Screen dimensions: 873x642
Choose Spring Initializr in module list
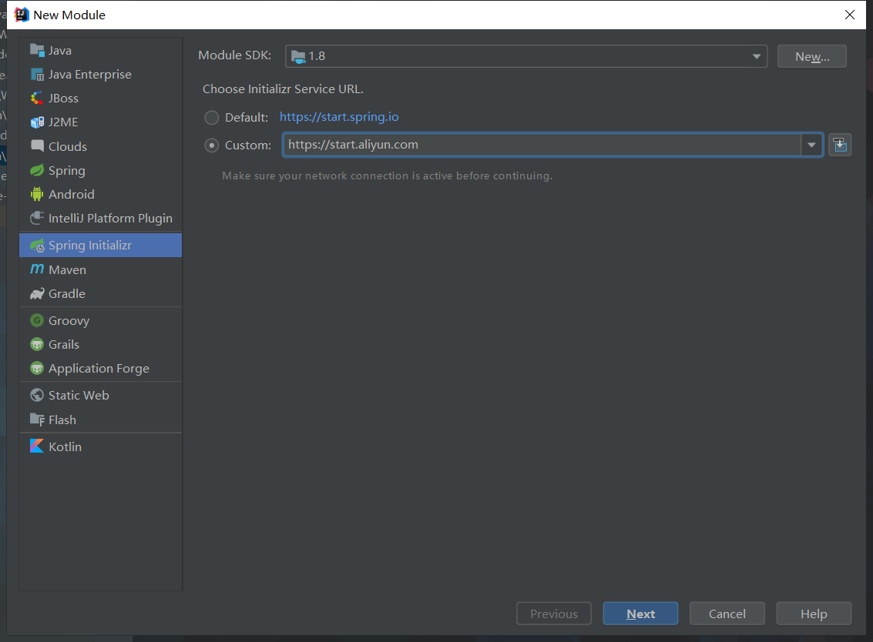tap(101, 246)
